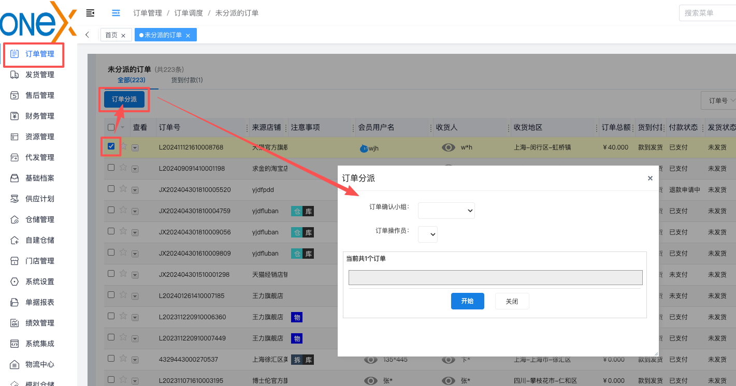
Task: Close the 未分派的订单 tab
Action: point(188,36)
